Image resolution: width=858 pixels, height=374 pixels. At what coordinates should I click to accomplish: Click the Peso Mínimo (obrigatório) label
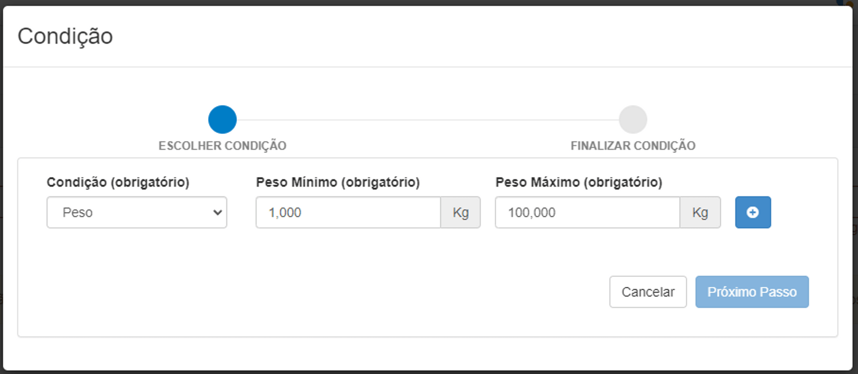tap(338, 182)
